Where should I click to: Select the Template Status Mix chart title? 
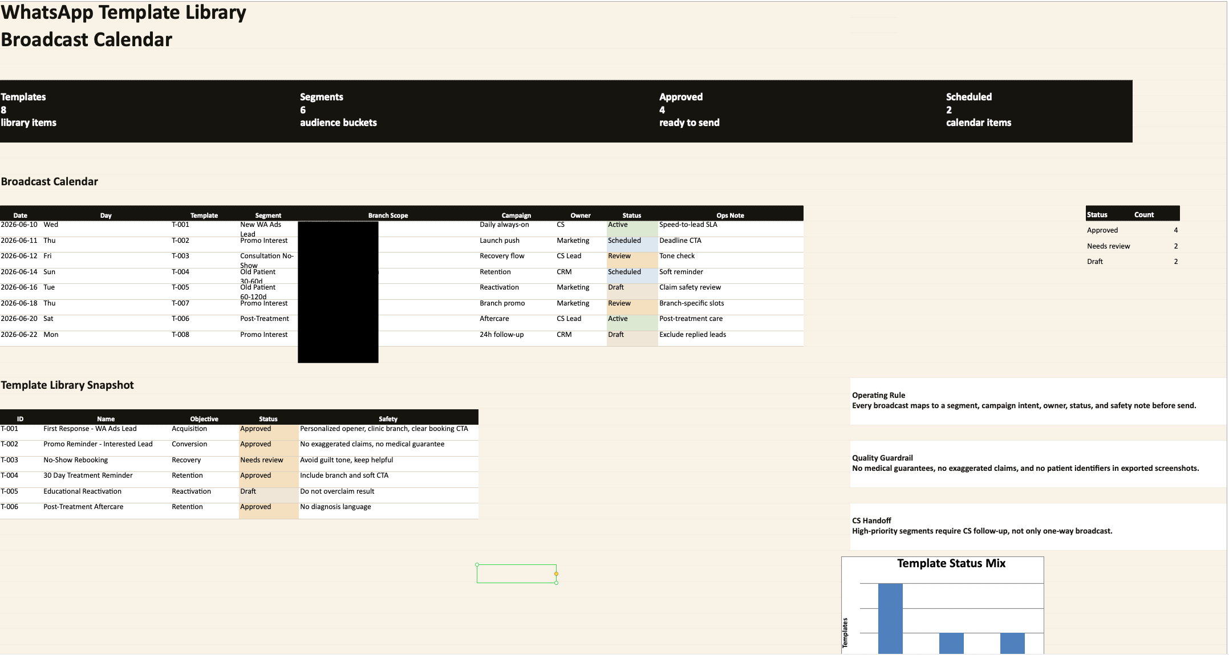point(951,563)
